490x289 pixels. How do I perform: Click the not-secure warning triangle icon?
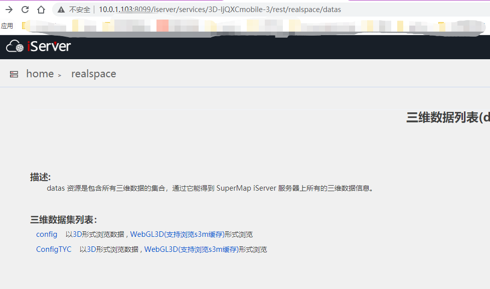(61, 10)
